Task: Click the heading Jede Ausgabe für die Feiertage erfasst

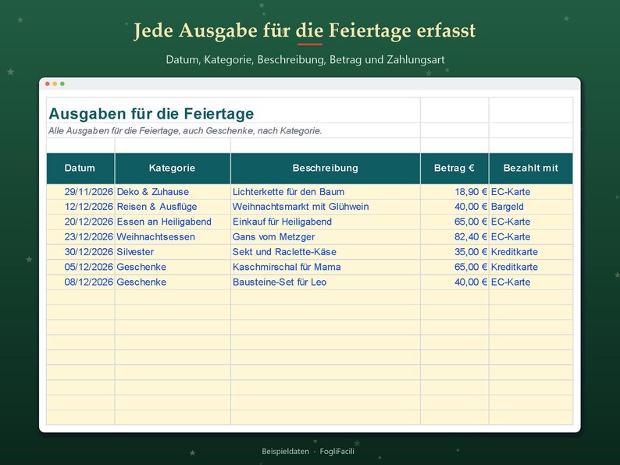Action: coord(305,30)
